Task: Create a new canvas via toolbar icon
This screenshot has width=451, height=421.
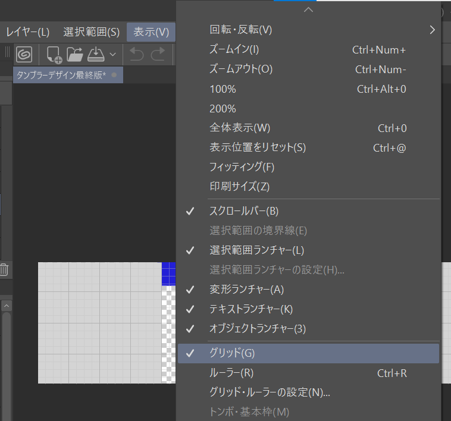Action: 54,54
